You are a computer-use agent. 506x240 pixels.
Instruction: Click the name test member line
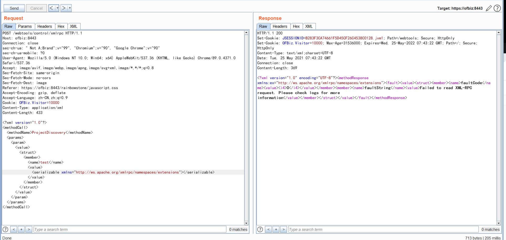click(x=46, y=162)
